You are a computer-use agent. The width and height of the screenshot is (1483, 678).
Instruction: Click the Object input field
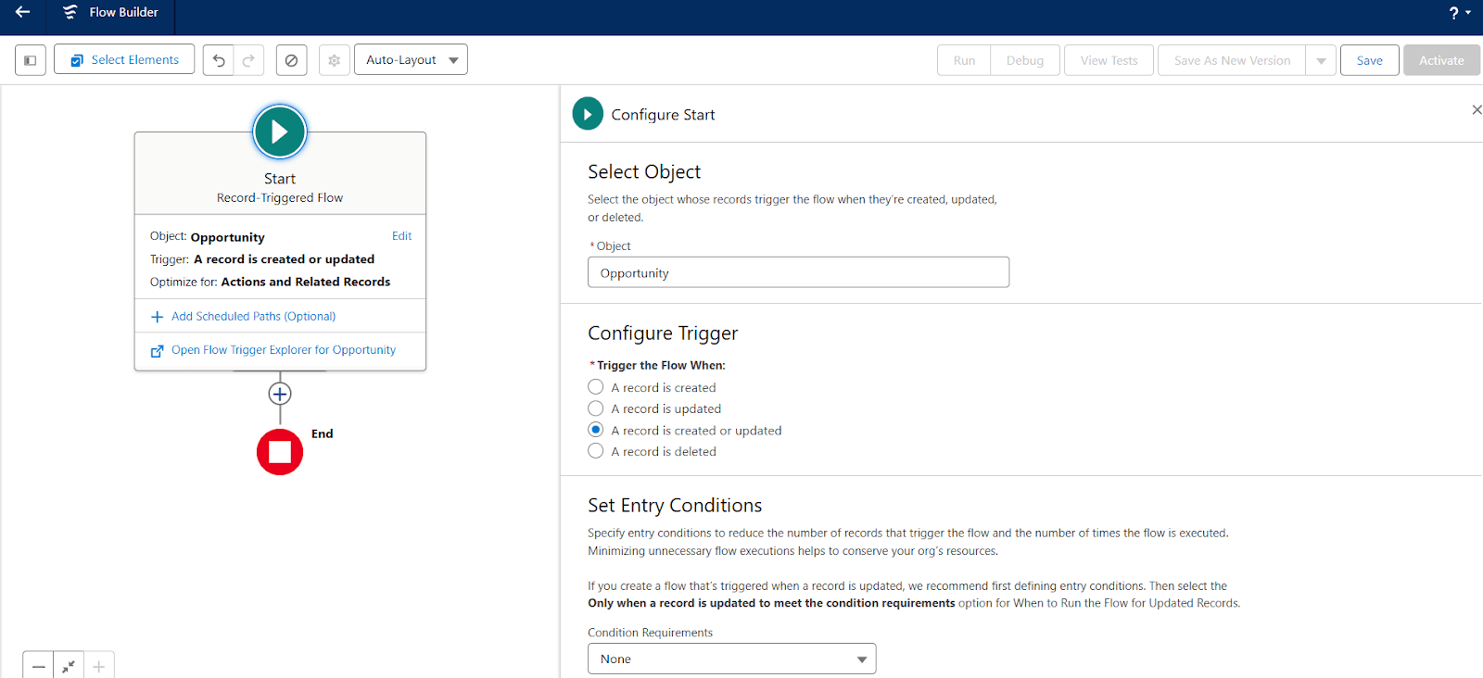click(x=798, y=272)
